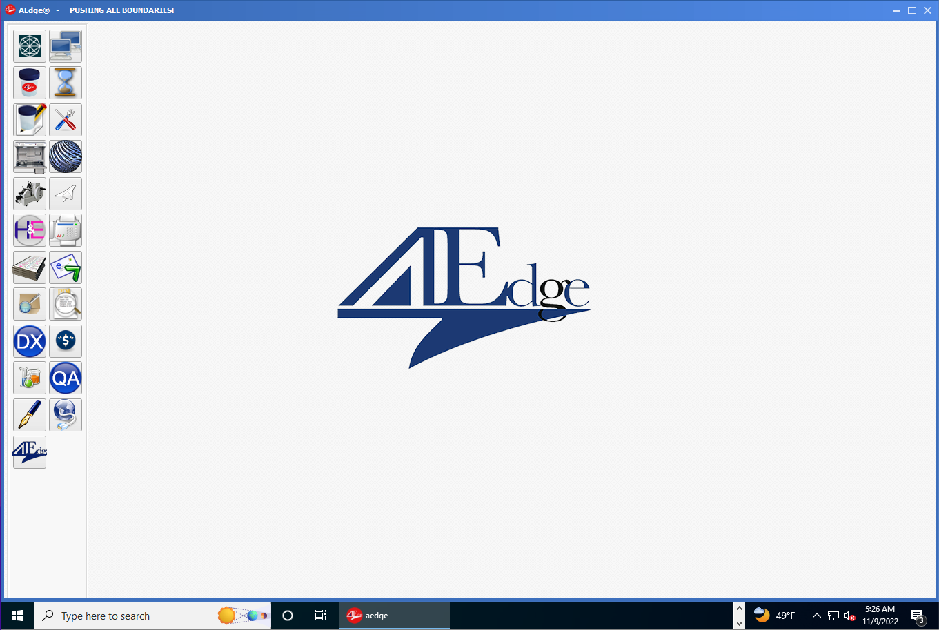Click the taskbar search box
This screenshot has height=630, width=939.
click(152, 616)
